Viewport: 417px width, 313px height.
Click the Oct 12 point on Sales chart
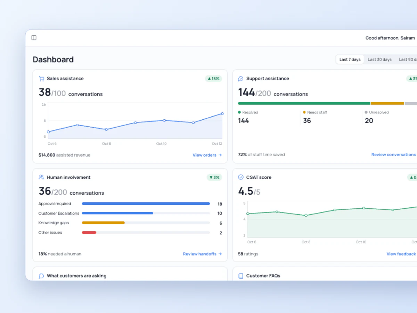tap(222, 114)
